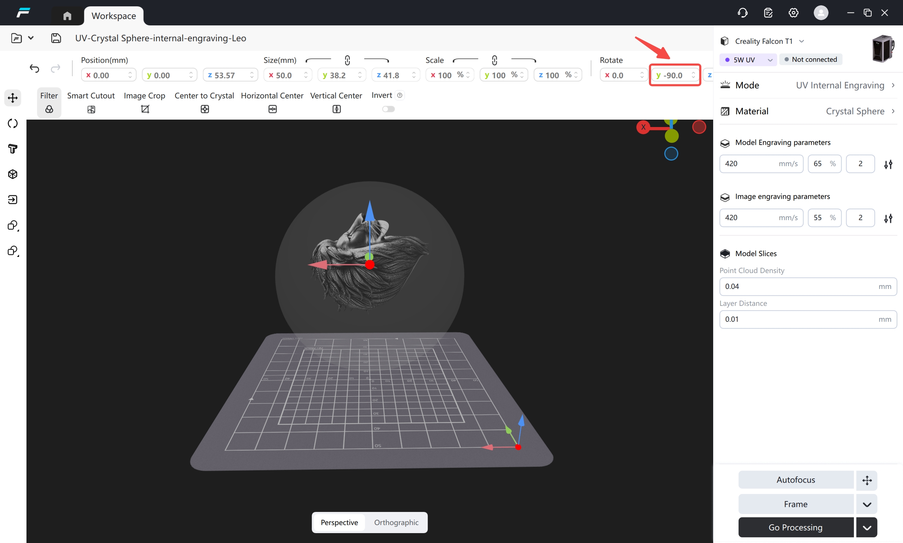Viewport: 903px width, 543px height.
Task: Undo the last action
Action: tap(34, 68)
